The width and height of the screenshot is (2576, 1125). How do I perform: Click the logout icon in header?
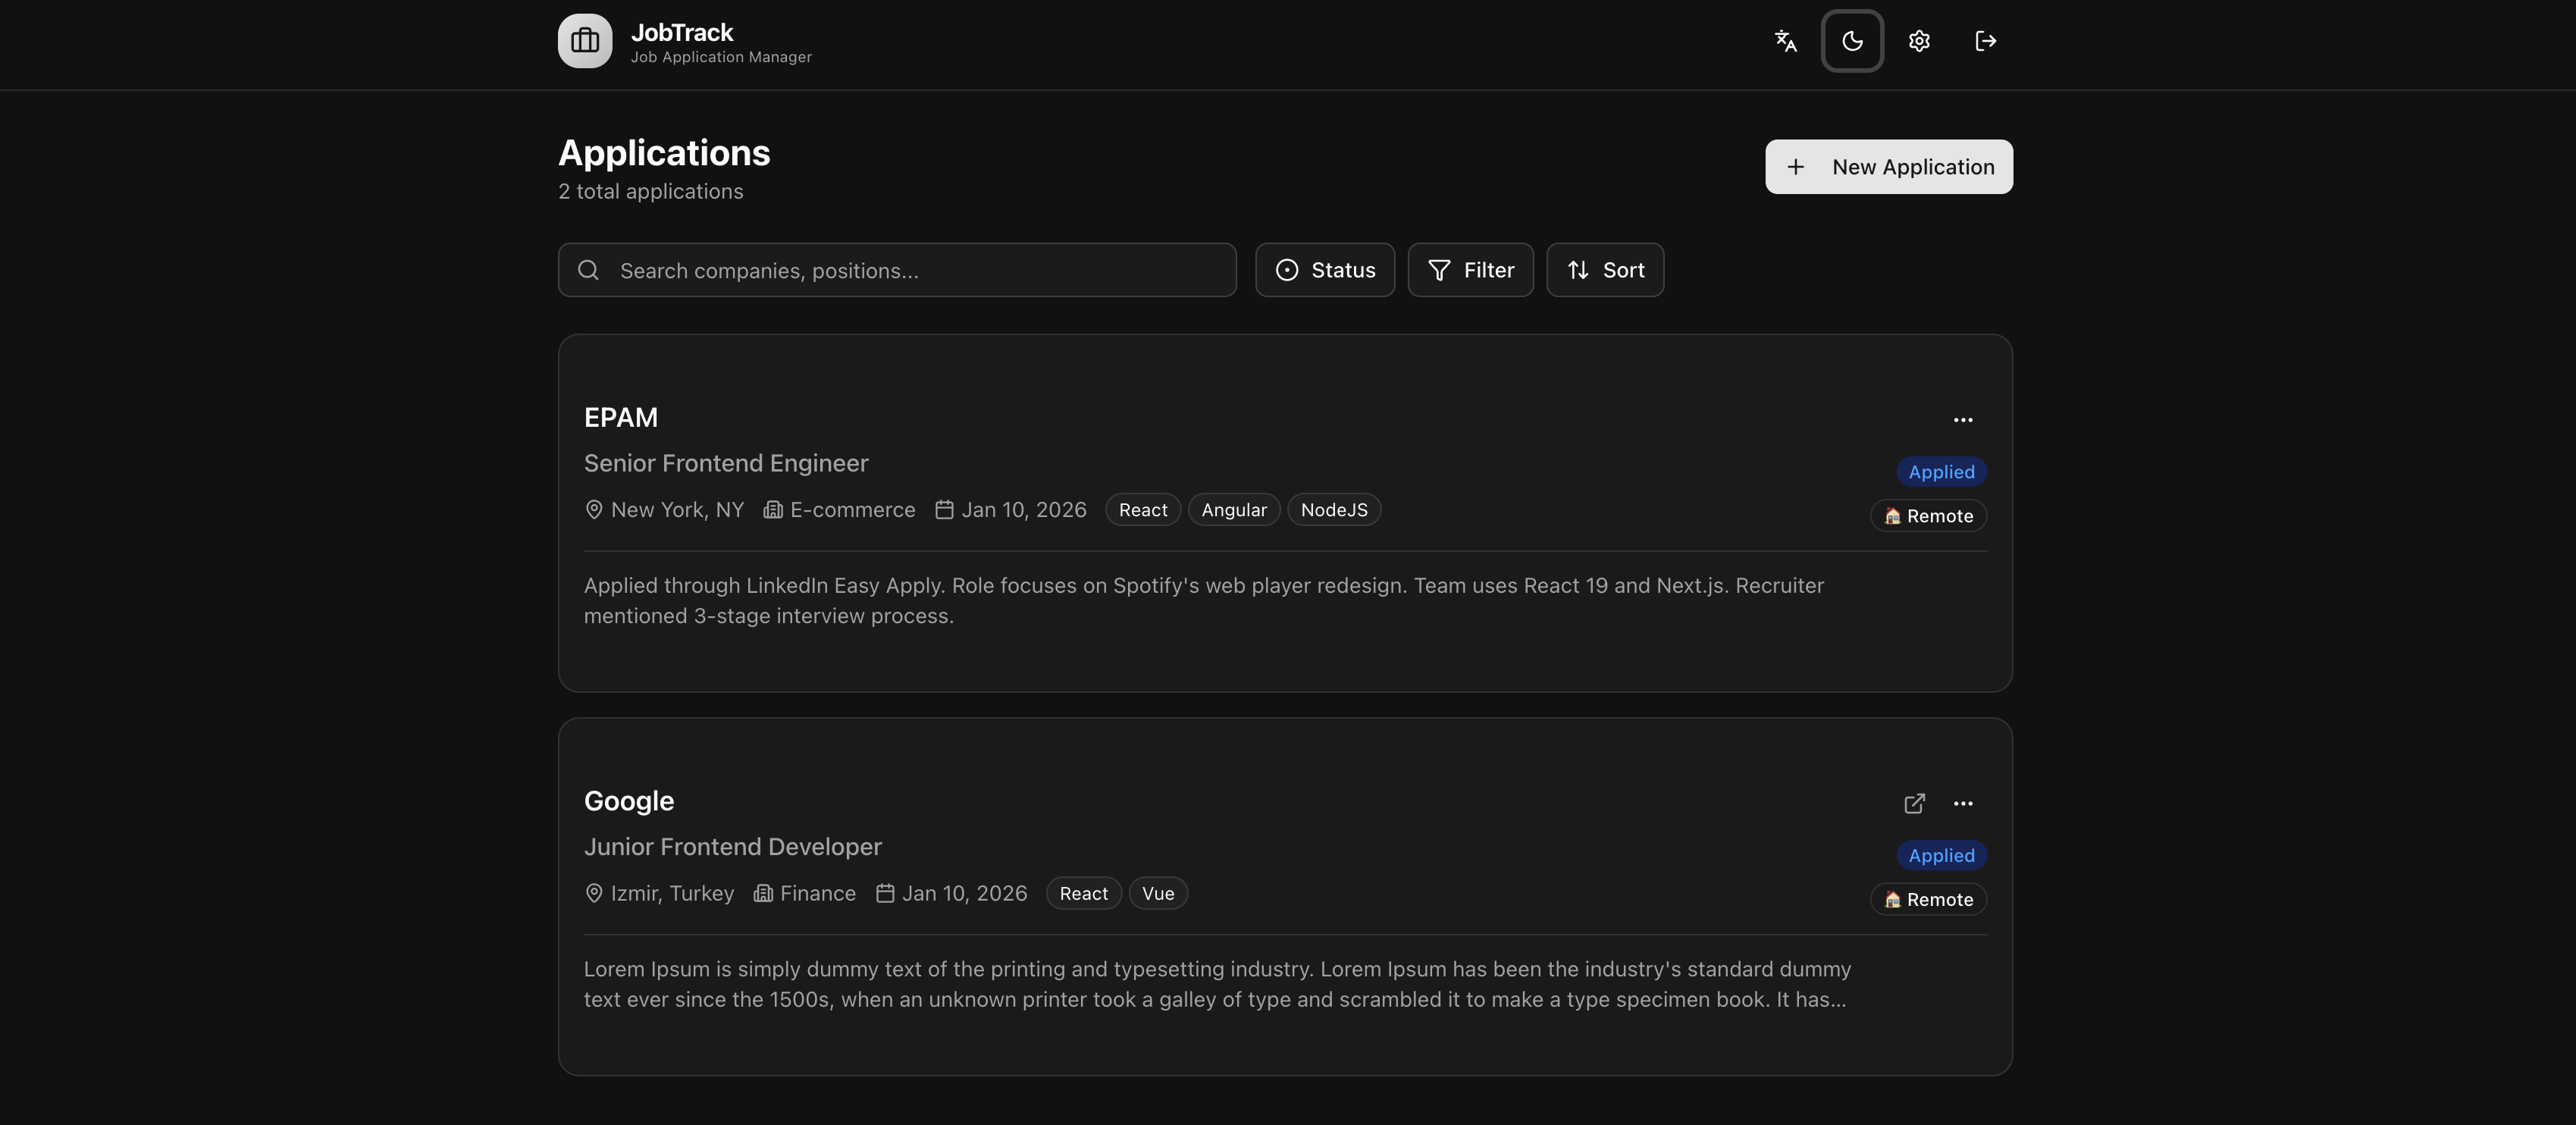pyautogui.click(x=1985, y=41)
